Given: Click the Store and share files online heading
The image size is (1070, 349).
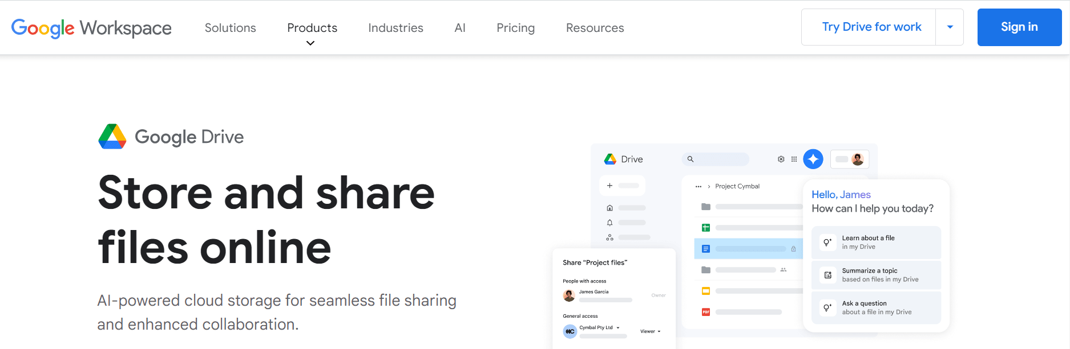Looking at the screenshot, I should (267, 220).
